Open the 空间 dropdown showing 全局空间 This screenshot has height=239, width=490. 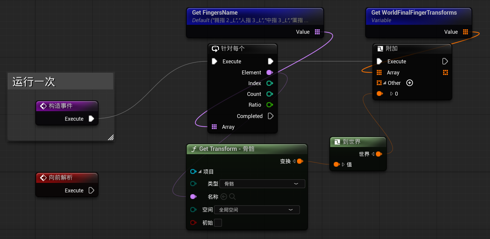pyautogui.click(x=257, y=210)
